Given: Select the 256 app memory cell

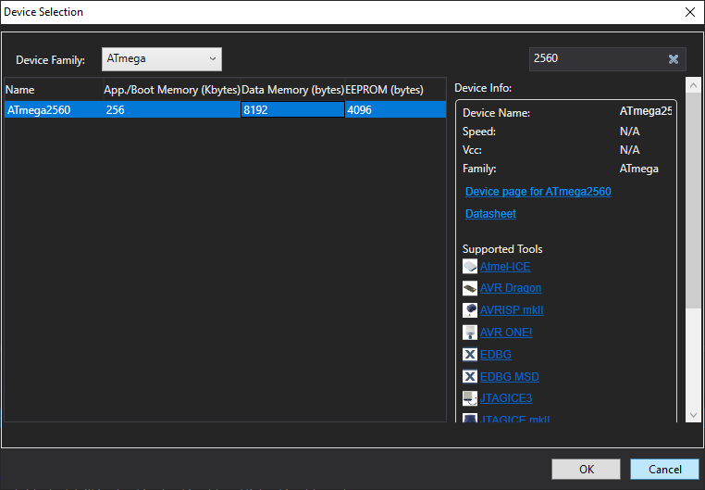Looking at the screenshot, I should [172, 110].
